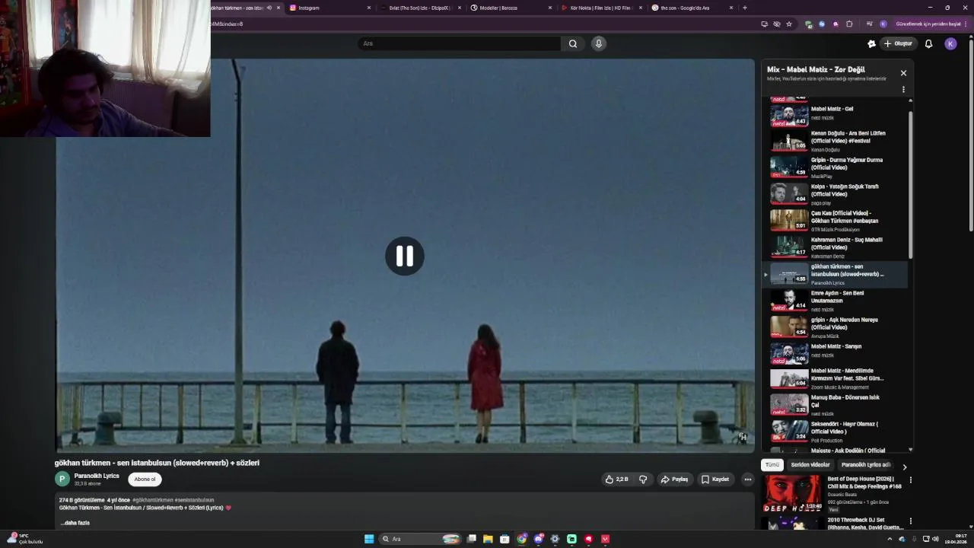Click the #gökhantürkmen hashtag link
This screenshot has width=974, height=548.
(153, 500)
